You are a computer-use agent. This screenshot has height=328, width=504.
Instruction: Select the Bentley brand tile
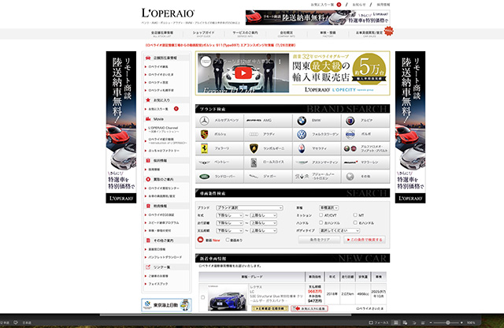point(220,162)
